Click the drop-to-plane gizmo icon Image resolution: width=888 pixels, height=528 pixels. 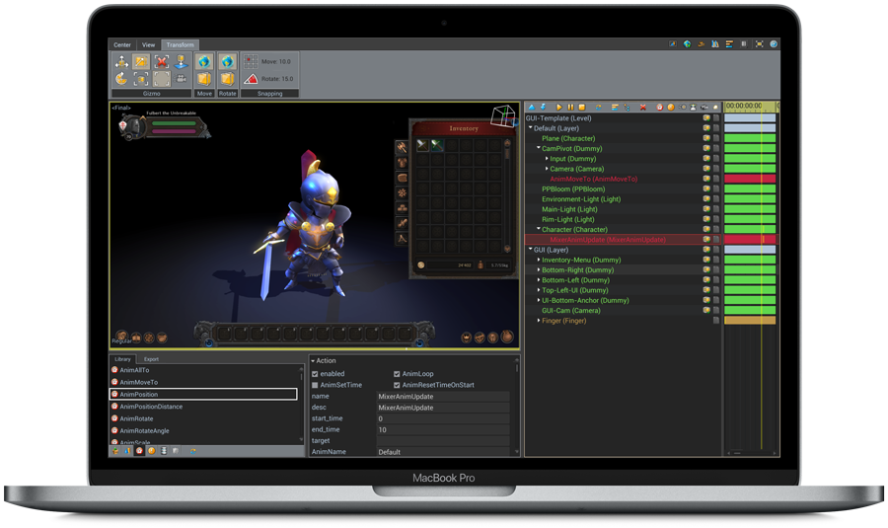(182, 61)
